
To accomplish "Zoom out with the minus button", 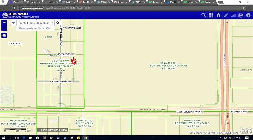I will pos(4,28).
